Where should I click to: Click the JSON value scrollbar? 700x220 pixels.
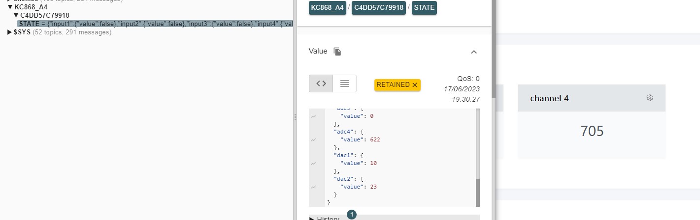pyautogui.click(x=477, y=192)
